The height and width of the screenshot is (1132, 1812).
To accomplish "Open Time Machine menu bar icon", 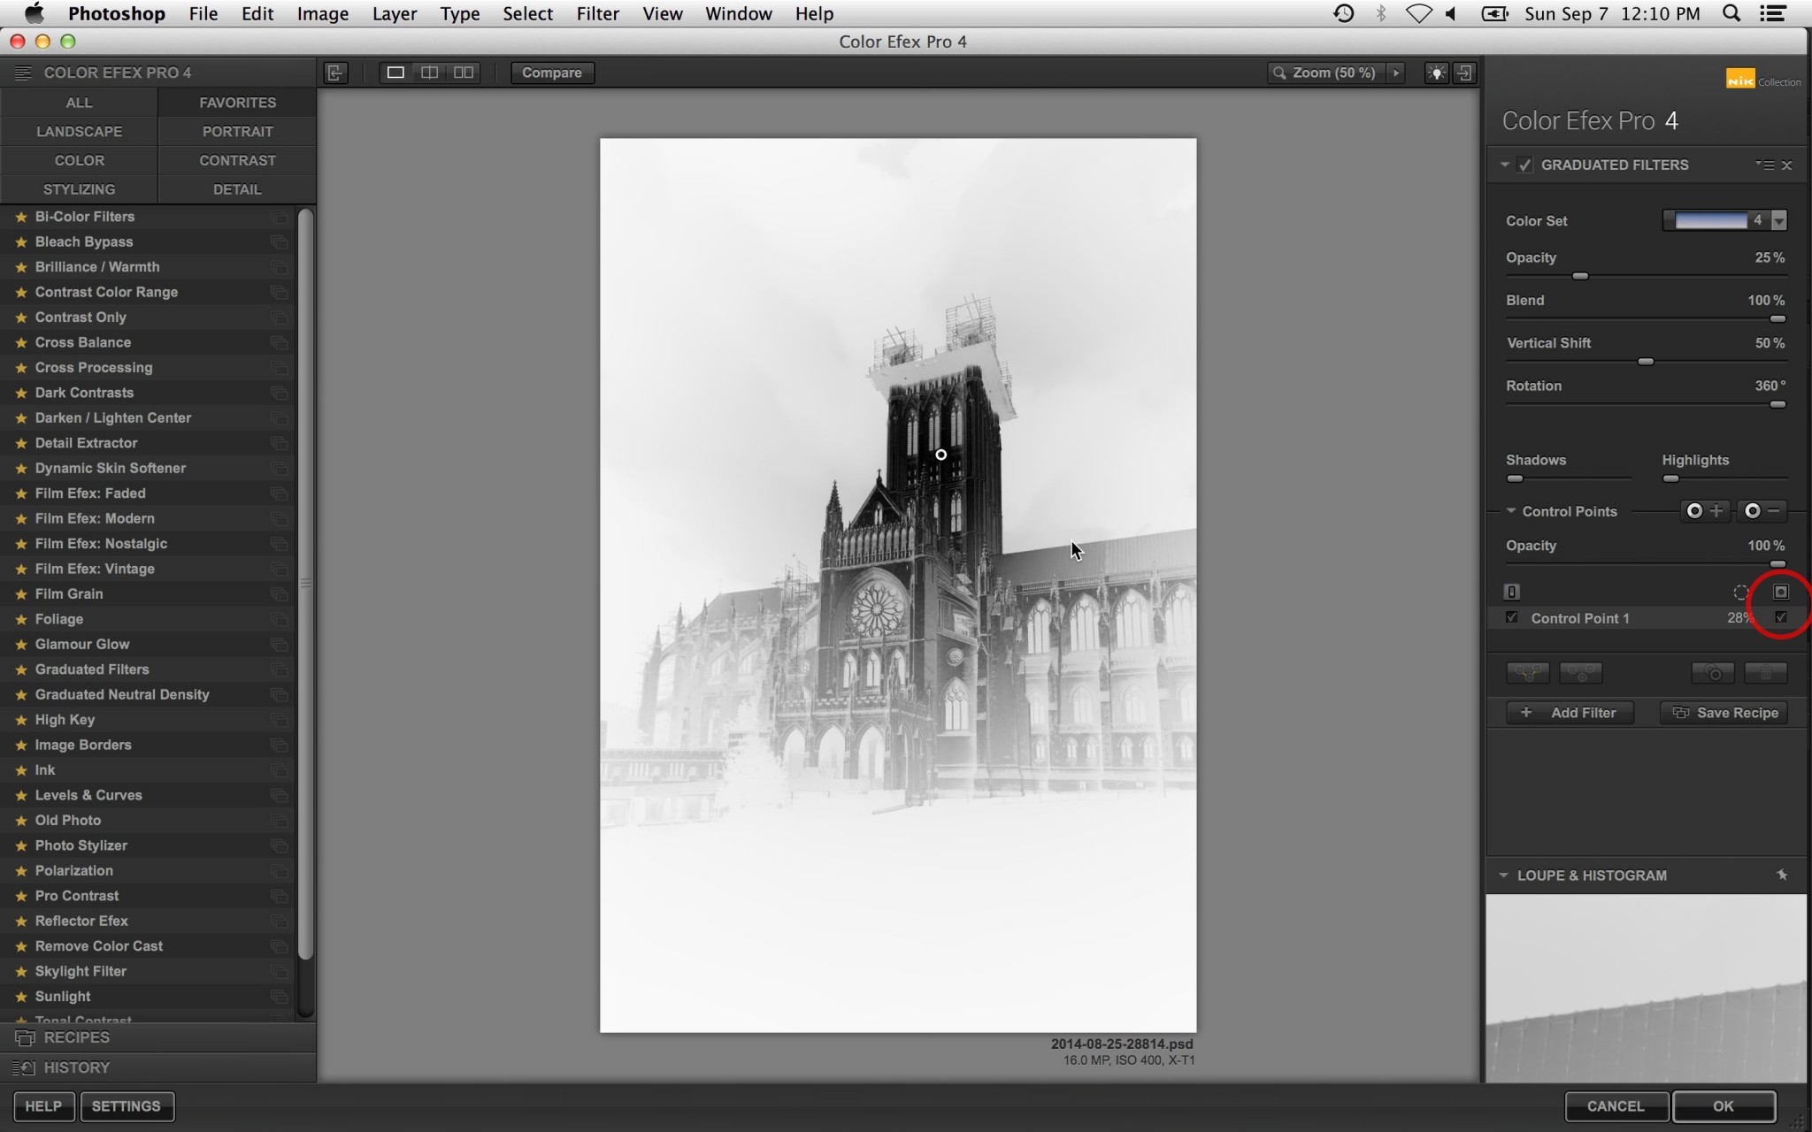I will click(x=1343, y=13).
